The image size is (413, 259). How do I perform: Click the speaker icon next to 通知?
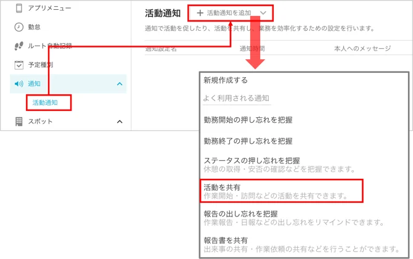click(x=18, y=84)
